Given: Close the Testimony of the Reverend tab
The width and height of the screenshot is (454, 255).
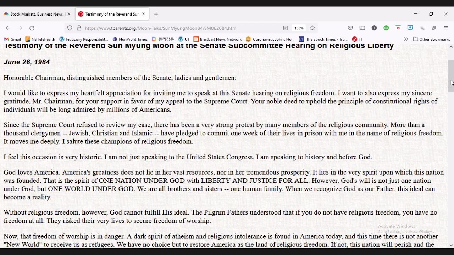Looking at the screenshot, I should pyautogui.click(x=144, y=14).
